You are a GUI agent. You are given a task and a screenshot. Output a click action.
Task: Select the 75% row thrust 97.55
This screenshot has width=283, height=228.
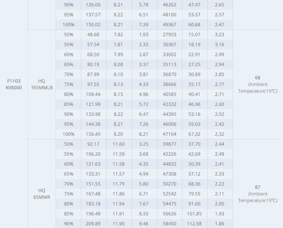(93, 84)
